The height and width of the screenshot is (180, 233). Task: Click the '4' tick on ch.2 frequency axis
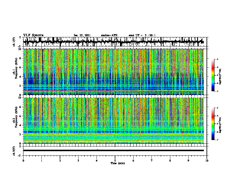(x=21, y=125)
